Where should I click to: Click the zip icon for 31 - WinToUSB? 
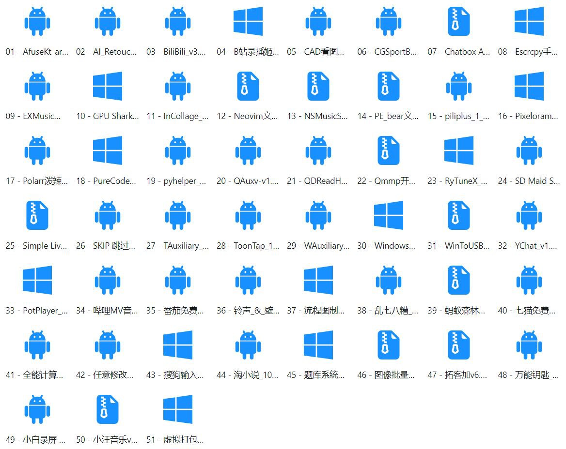point(459,215)
